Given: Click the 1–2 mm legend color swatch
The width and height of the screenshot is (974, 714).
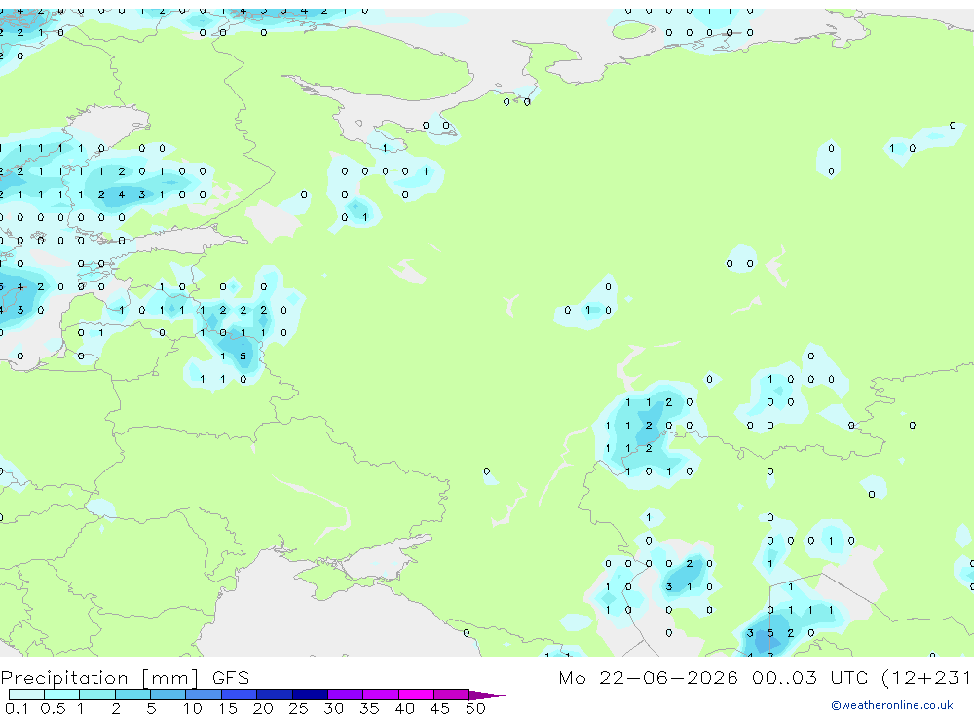Looking at the screenshot, I should point(97,695).
